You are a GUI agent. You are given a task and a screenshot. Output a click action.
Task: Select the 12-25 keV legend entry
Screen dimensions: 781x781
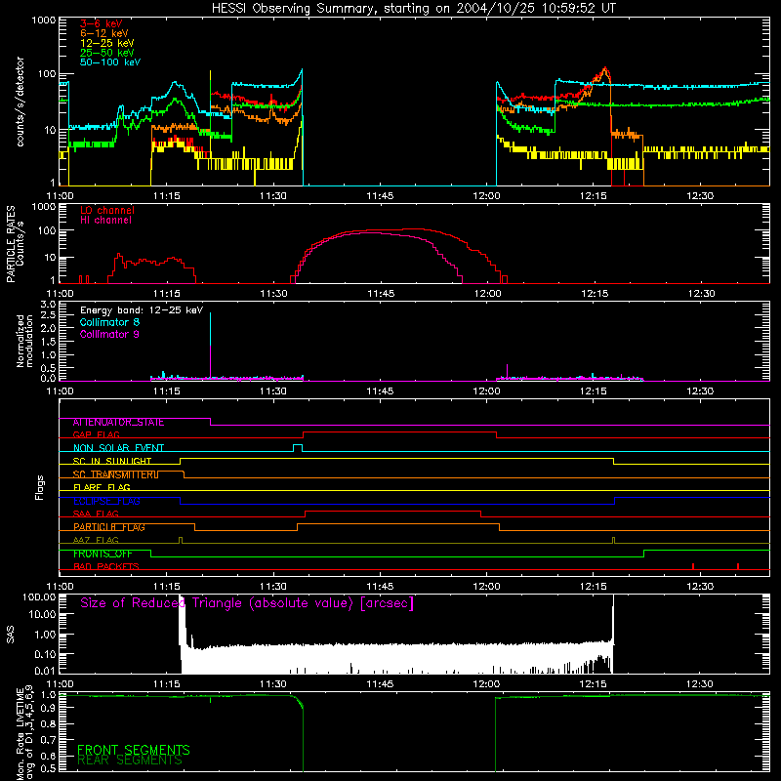tap(107, 43)
